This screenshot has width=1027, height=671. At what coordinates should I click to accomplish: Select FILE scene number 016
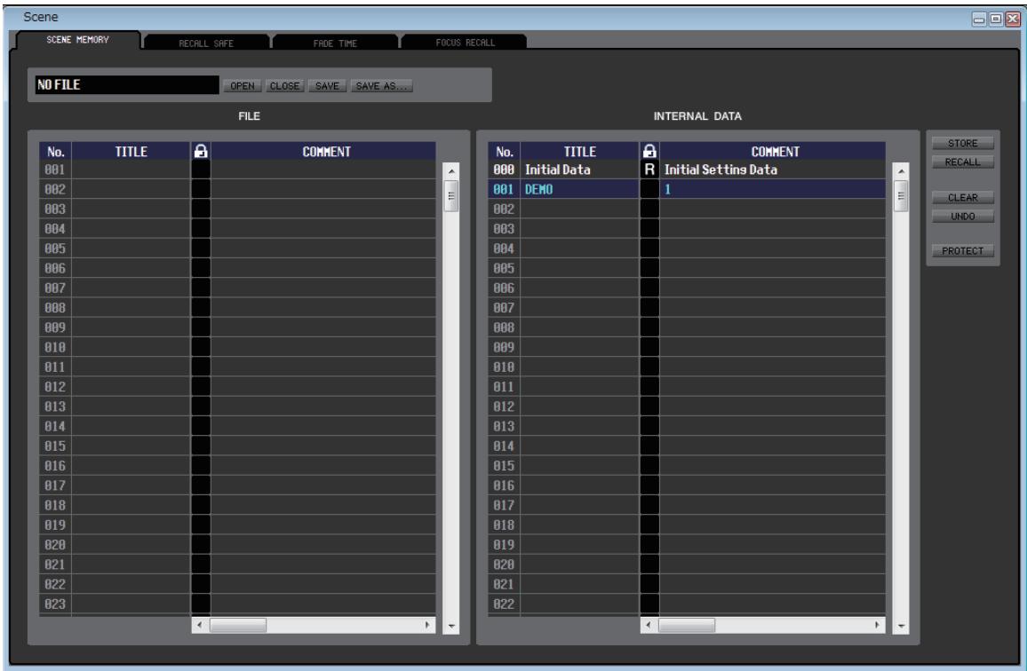(55, 465)
